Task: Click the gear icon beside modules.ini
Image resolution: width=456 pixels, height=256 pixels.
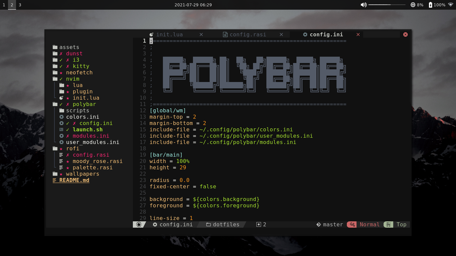Action: click(x=61, y=136)
